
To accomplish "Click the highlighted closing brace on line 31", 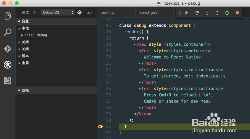I will coord(125,126).
